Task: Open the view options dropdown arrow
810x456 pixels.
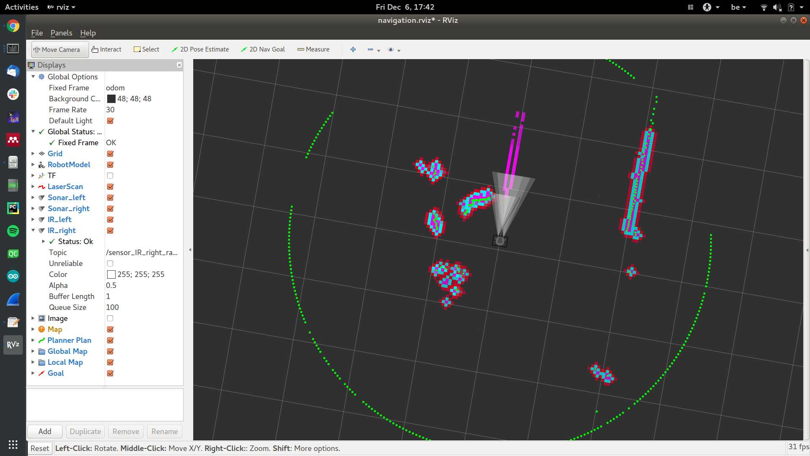Action: (399, 51)
